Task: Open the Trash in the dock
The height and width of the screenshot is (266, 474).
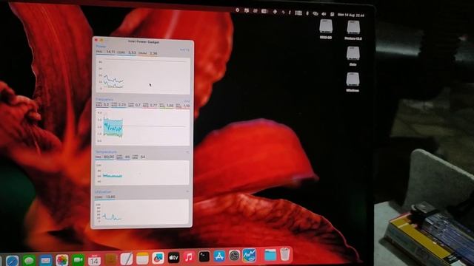Action: 284,254
